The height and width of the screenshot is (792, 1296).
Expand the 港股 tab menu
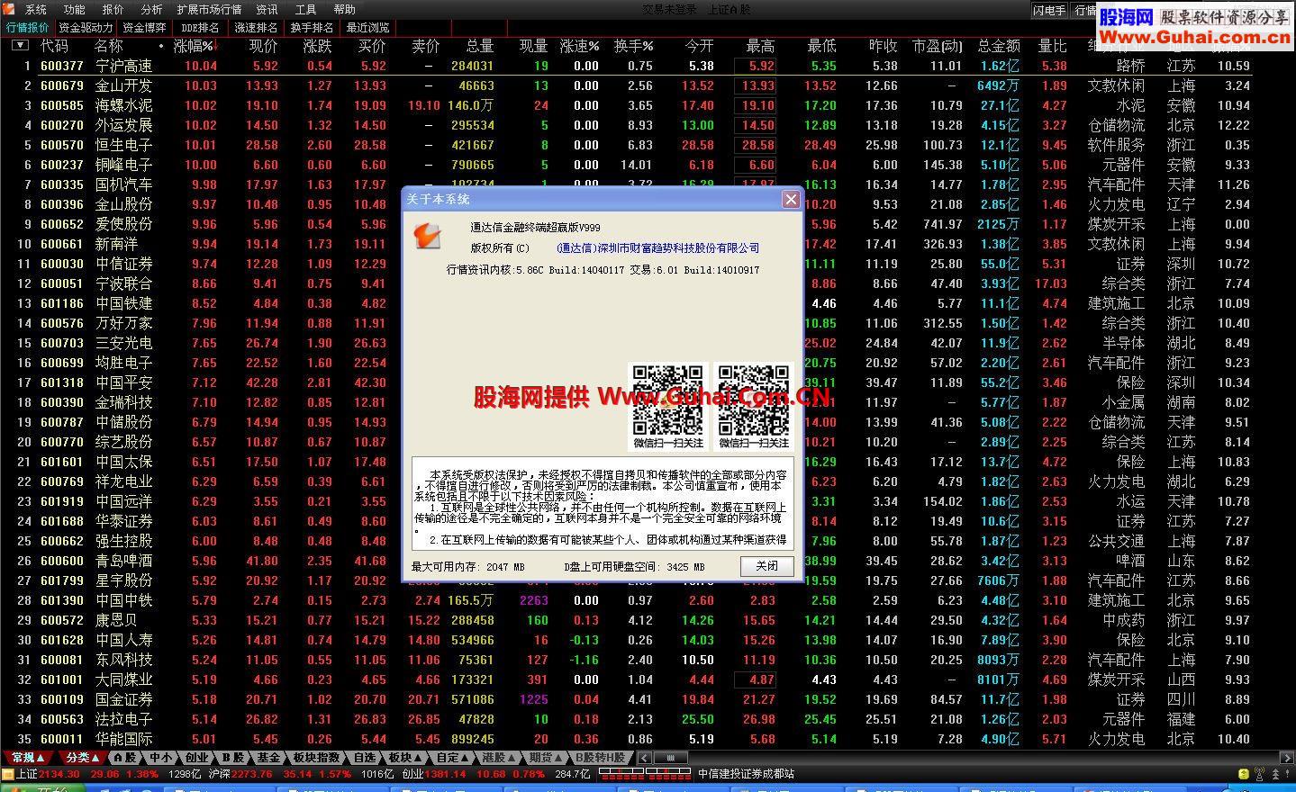click(499, 758)
